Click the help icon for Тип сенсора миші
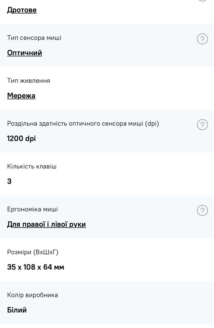 click(x=202, y=39)
